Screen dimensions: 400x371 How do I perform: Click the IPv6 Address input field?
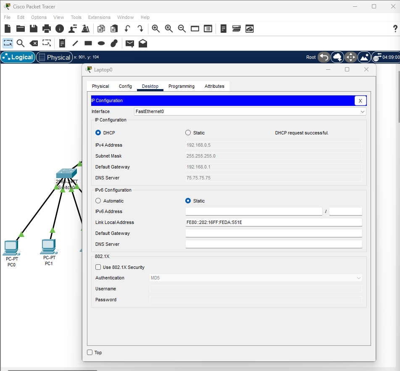pyautogui.click(x=254, y=211)
